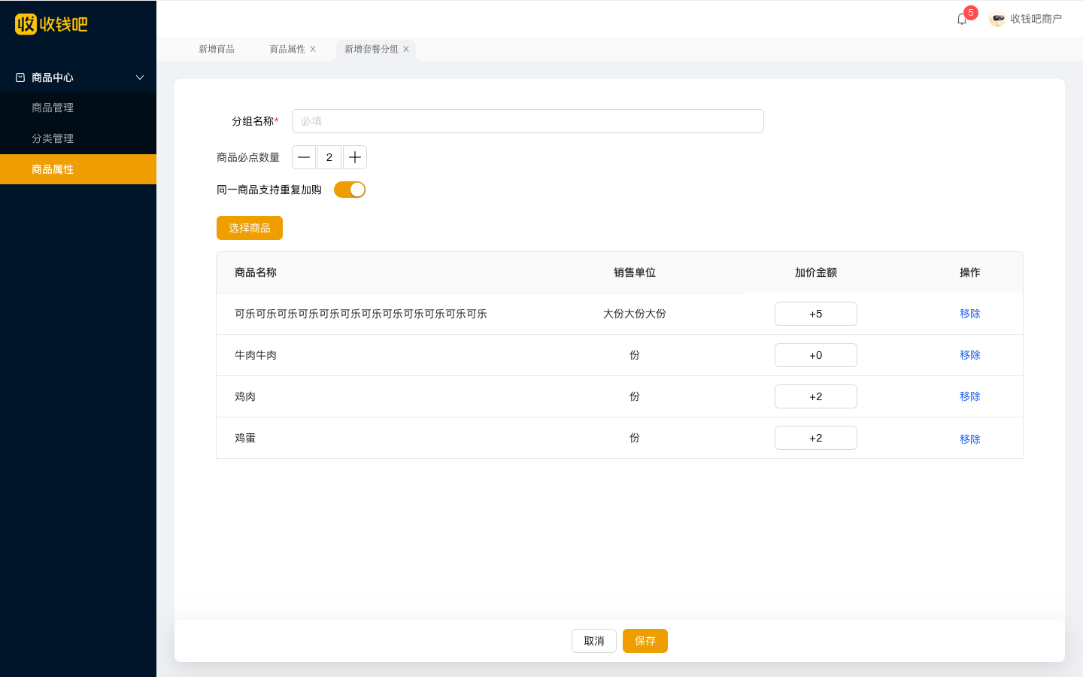Decrease 商品必点数量 with minus button
The image size is (1083, 677).
coord(304,157)
